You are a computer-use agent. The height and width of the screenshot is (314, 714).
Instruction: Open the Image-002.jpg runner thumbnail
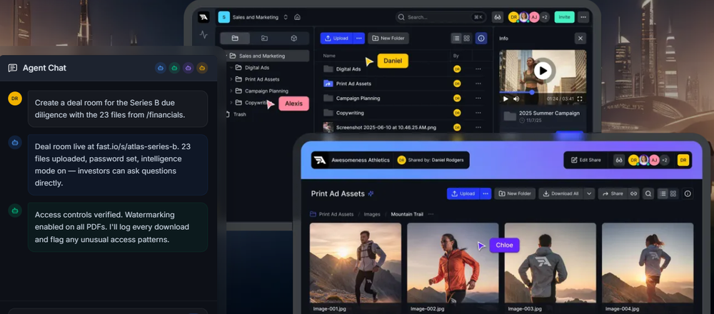(453, 263)
